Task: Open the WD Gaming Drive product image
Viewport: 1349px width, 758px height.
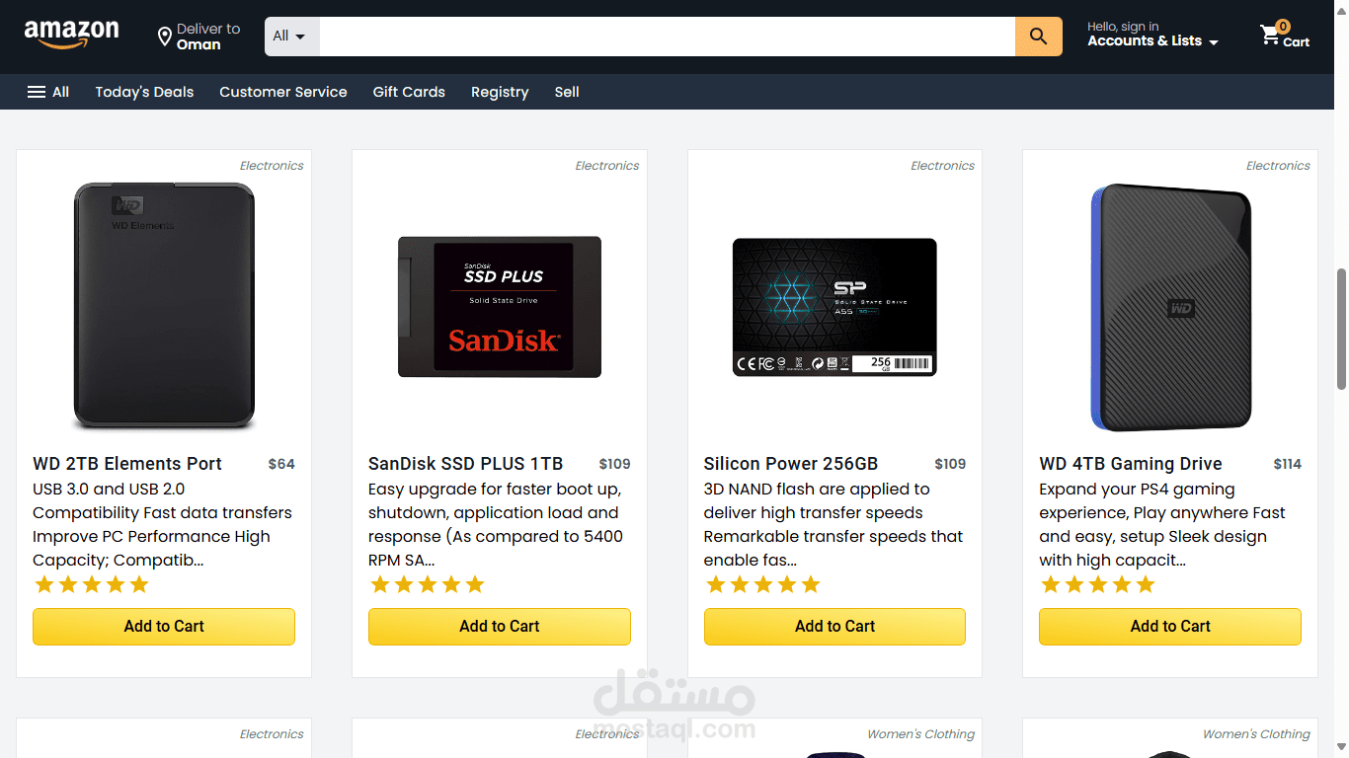Action: [1170, 307]
